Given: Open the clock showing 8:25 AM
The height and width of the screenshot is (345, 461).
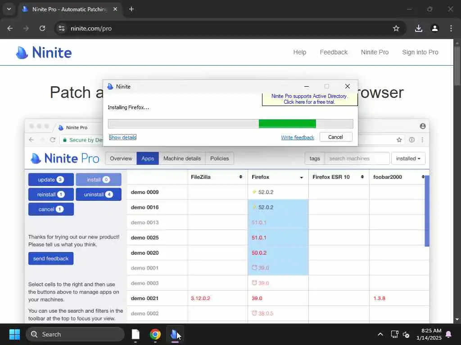Looking at the screenshot, I should 429,334.
